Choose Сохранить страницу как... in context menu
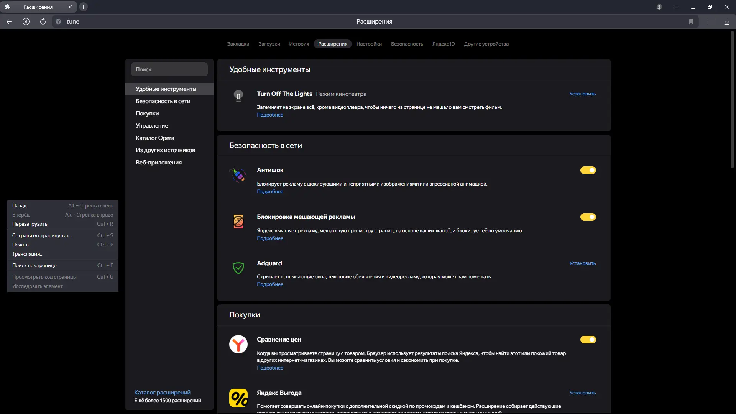Screen dimensions: 736x414 point(42,235)
